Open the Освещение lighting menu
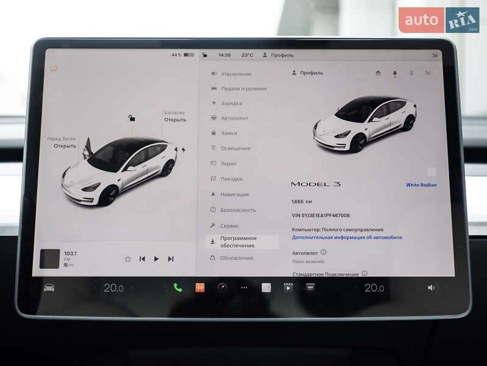 point(230,148)
